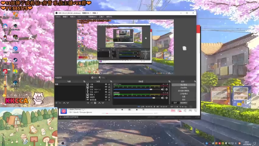The image size is (259, 146).
Task: Toggle visibility eye for 文本 (GDI+) source
Action: pos(106,92)
